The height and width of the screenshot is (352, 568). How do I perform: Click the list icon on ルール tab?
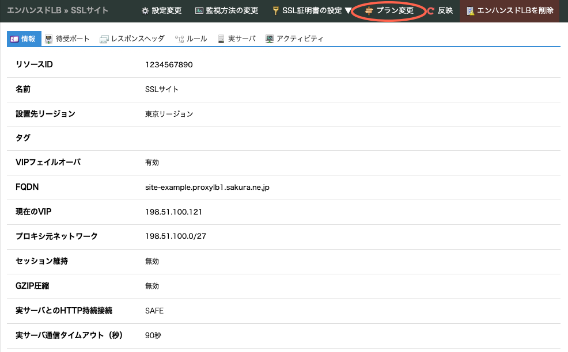click(180, 39)
